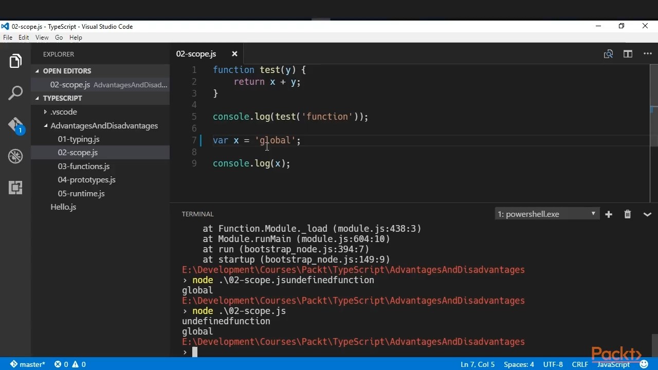This screenshot has height=370, width=658.
Task: Expand the .vscode folder
Action: [x=63, y=112]
